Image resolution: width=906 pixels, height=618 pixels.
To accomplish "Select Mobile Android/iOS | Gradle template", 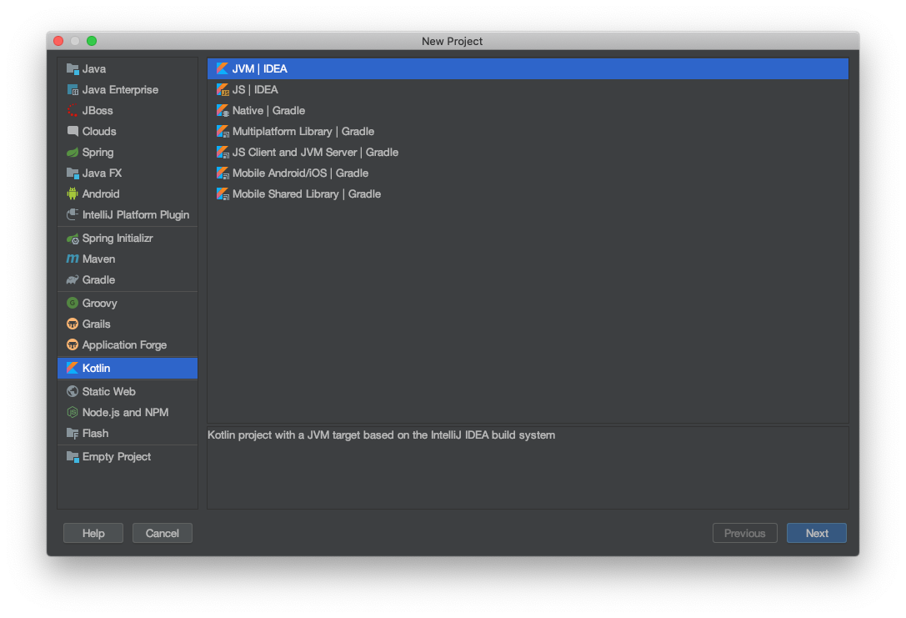I will pyautogui.click(x=528, y=173).
